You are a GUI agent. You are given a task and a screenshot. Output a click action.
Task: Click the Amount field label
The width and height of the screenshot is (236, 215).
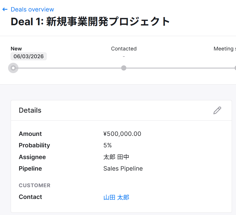[x=30, y=134]
